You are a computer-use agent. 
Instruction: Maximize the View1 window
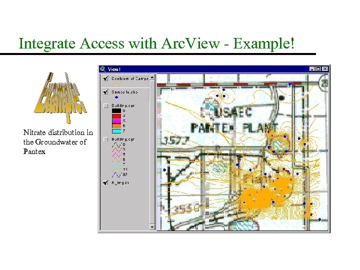tap(318, 69)
